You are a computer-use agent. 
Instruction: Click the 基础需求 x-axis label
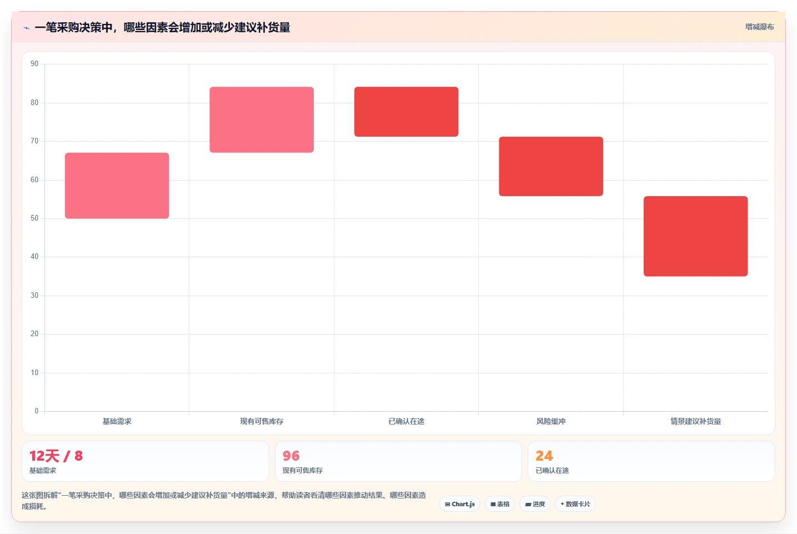117,421
